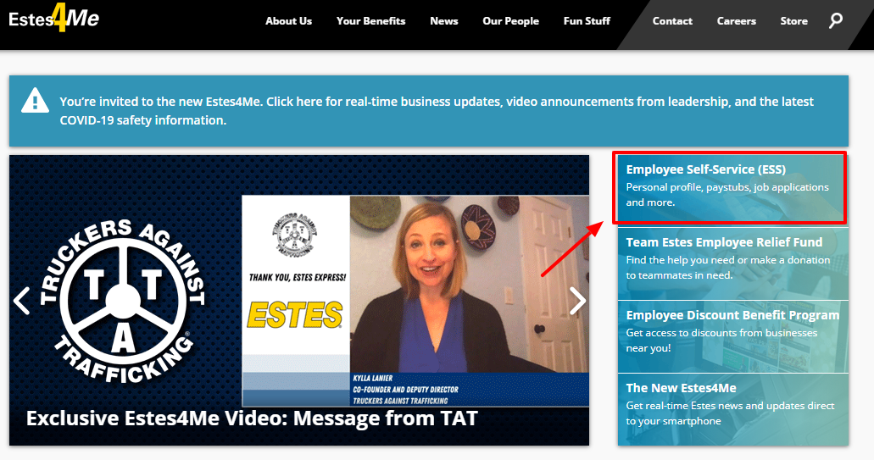Viewport: 874px width, 460px height.
Task: Select Fun Stuff in navigation
Action: 587,21
